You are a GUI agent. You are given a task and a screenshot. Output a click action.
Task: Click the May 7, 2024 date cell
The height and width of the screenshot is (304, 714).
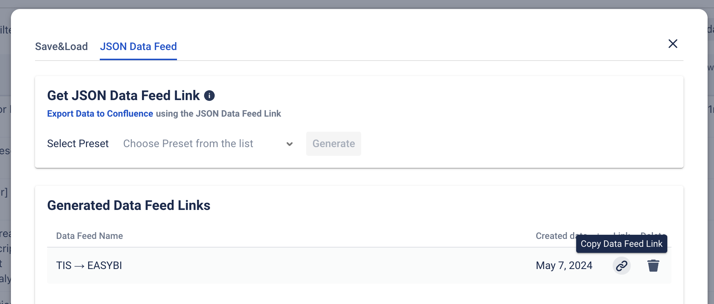[x=564, y=266]
